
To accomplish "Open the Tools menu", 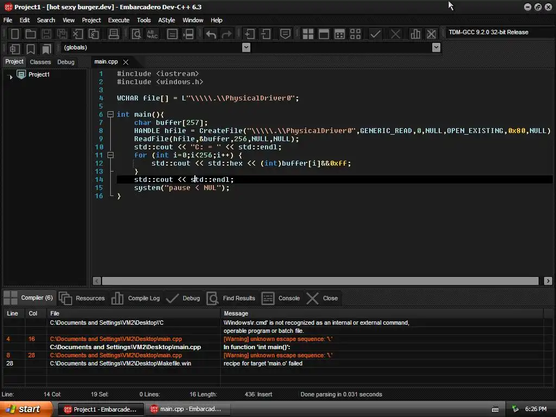I will pyautogui.click(x=143, y=20).
